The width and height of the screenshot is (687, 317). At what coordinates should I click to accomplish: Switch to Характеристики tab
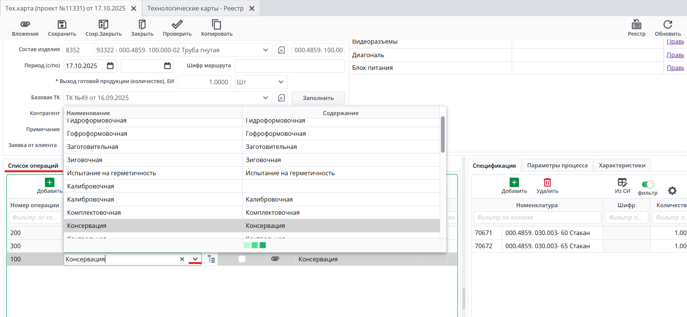click(x=622, y=165)
